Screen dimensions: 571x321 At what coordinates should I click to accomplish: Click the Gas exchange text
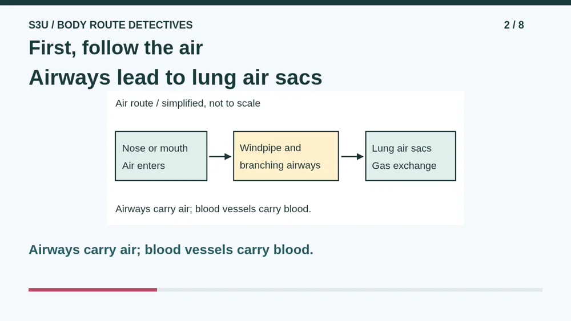(404, 166)
